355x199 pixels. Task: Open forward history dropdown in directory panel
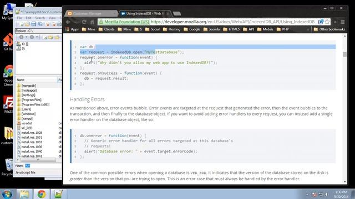pyautogui.click(x=37, y=37)
